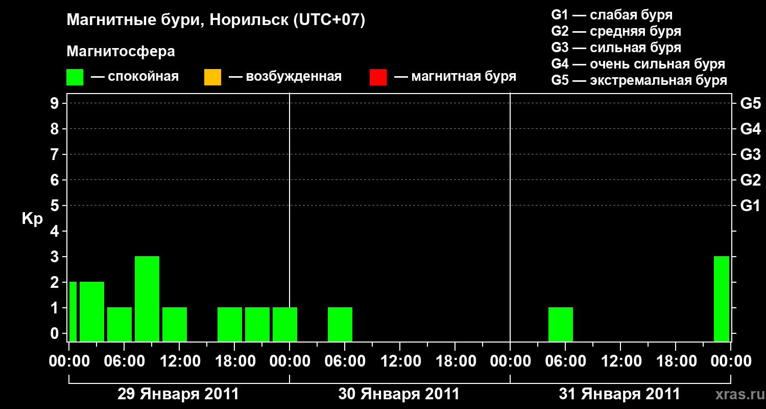Viewport: 766px width, 409px height.
Task: Click the 18:00 time label under 29 Января
Action: 235,361
